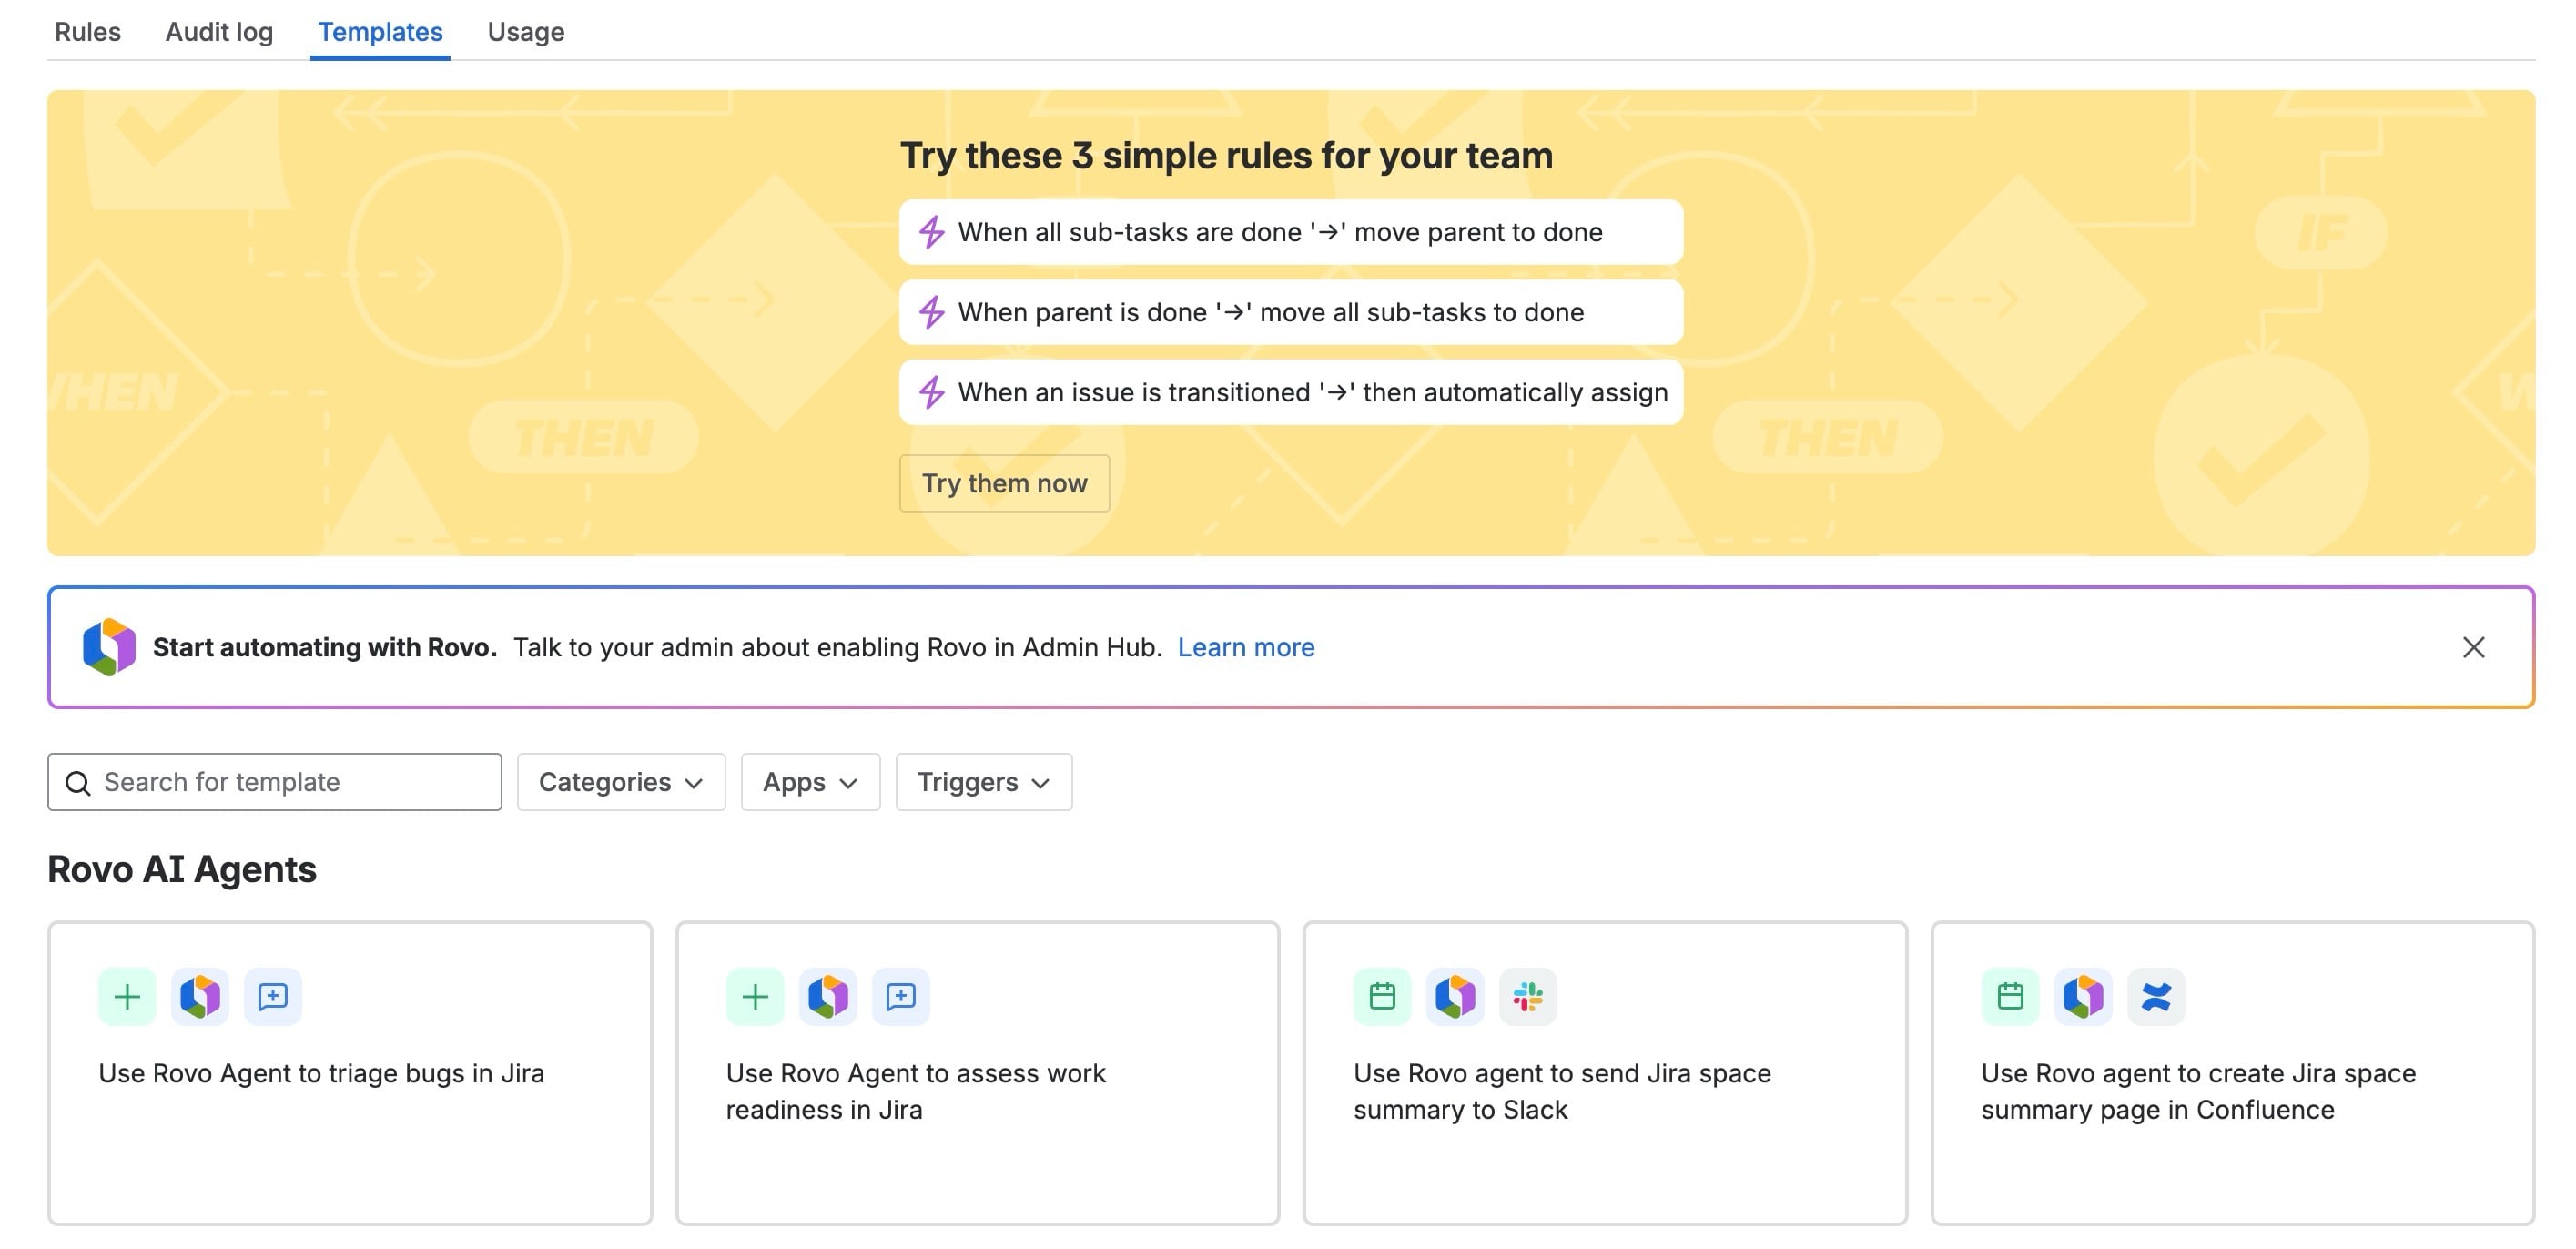Click the plus icon on the assess work readiness card
Viewport: 2576px width, 1249px height.
[755, 996]
